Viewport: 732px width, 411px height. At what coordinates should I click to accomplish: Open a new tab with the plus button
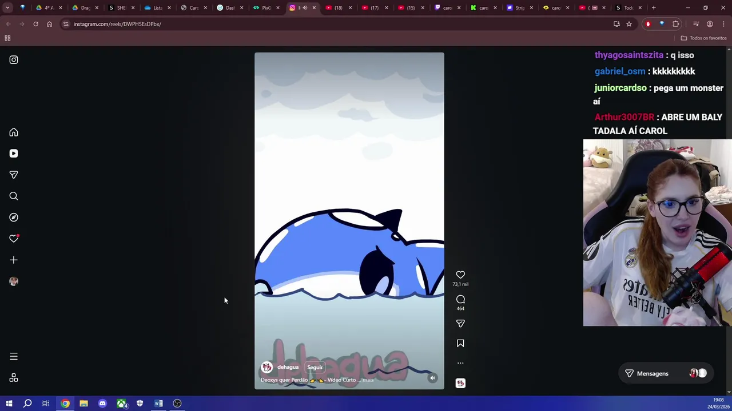654,8
